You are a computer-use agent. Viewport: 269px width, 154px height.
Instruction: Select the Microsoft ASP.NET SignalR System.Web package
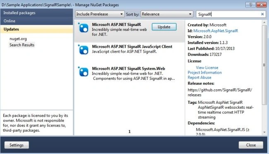pyautogui.click(x=130, y=75)
